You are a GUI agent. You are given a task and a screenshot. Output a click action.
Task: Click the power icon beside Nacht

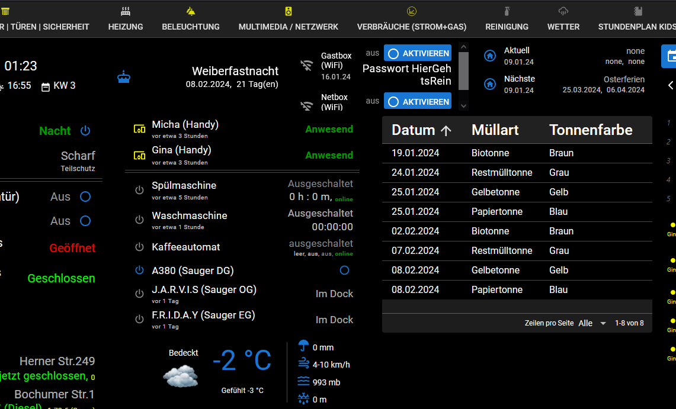point(85,131)
